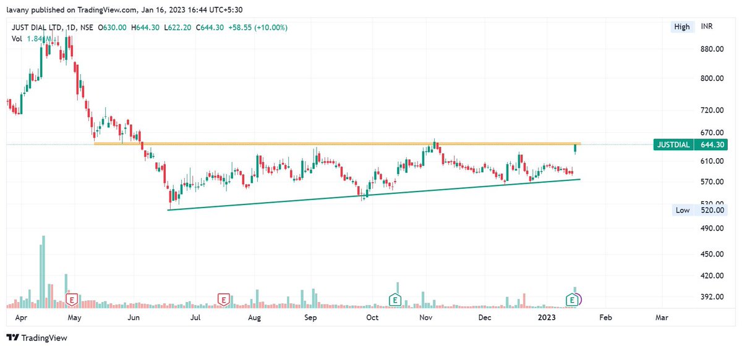Click the May label on time axis

click(74, 317)
